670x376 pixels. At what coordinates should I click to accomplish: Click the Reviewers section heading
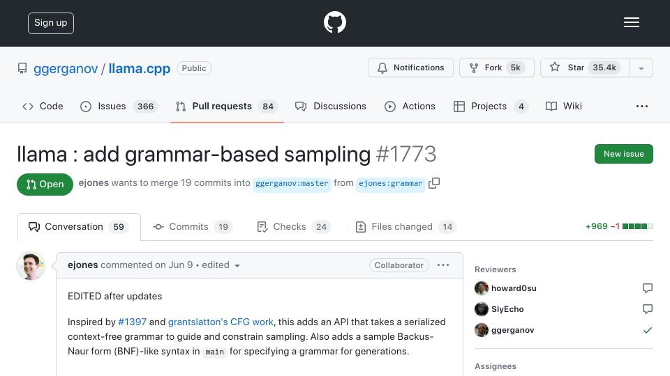tap(496, 269)
